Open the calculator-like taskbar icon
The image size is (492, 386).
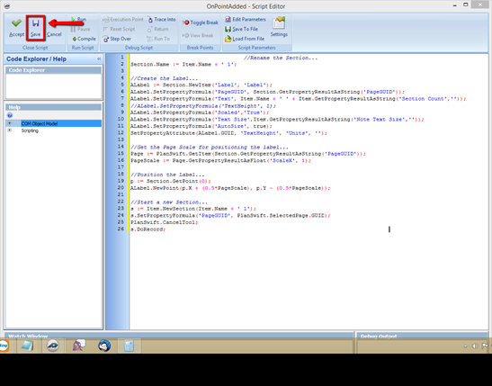point(129,346)
